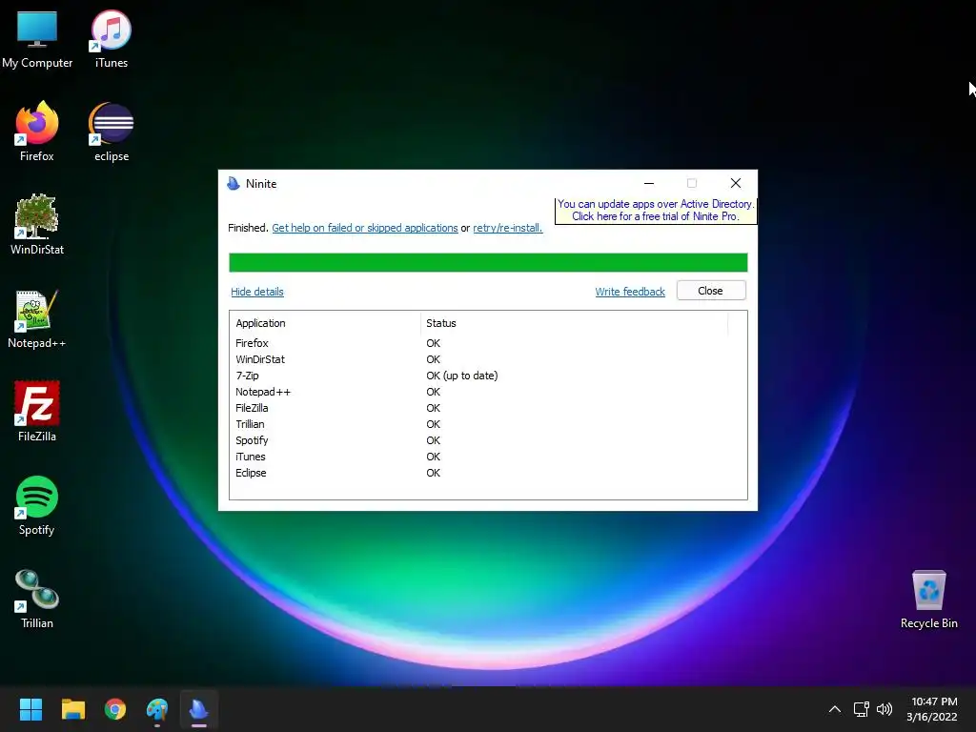Screen dimensions: 976x732
Task: Open the My Computer desktop icon
Action: point(37,40)
